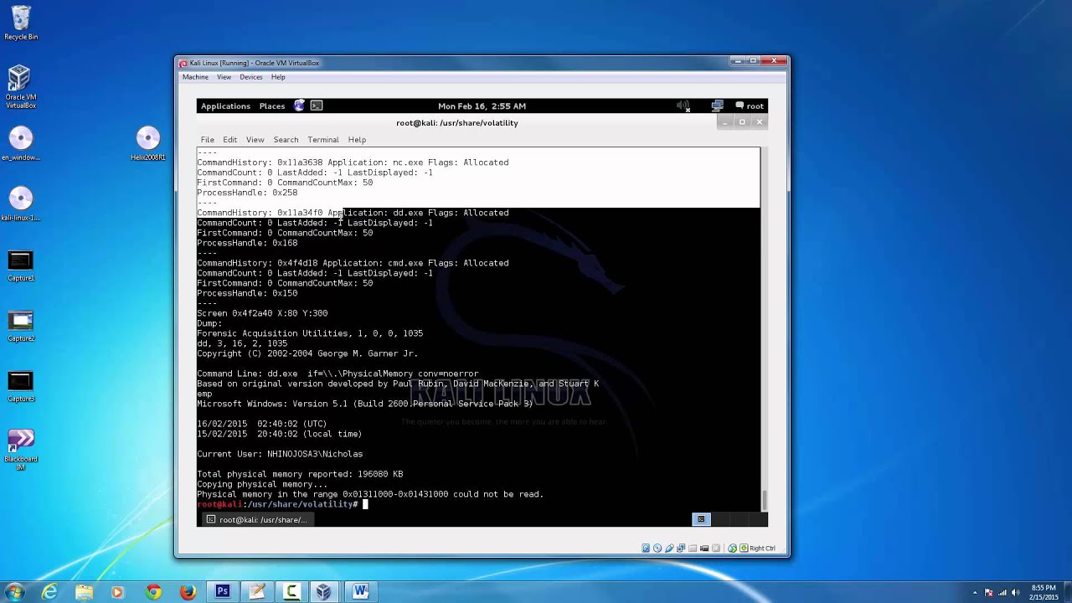Click VirtualBox video capture status icon
The height and width of the screenshot is (603, 1072).
pos(704,548)
